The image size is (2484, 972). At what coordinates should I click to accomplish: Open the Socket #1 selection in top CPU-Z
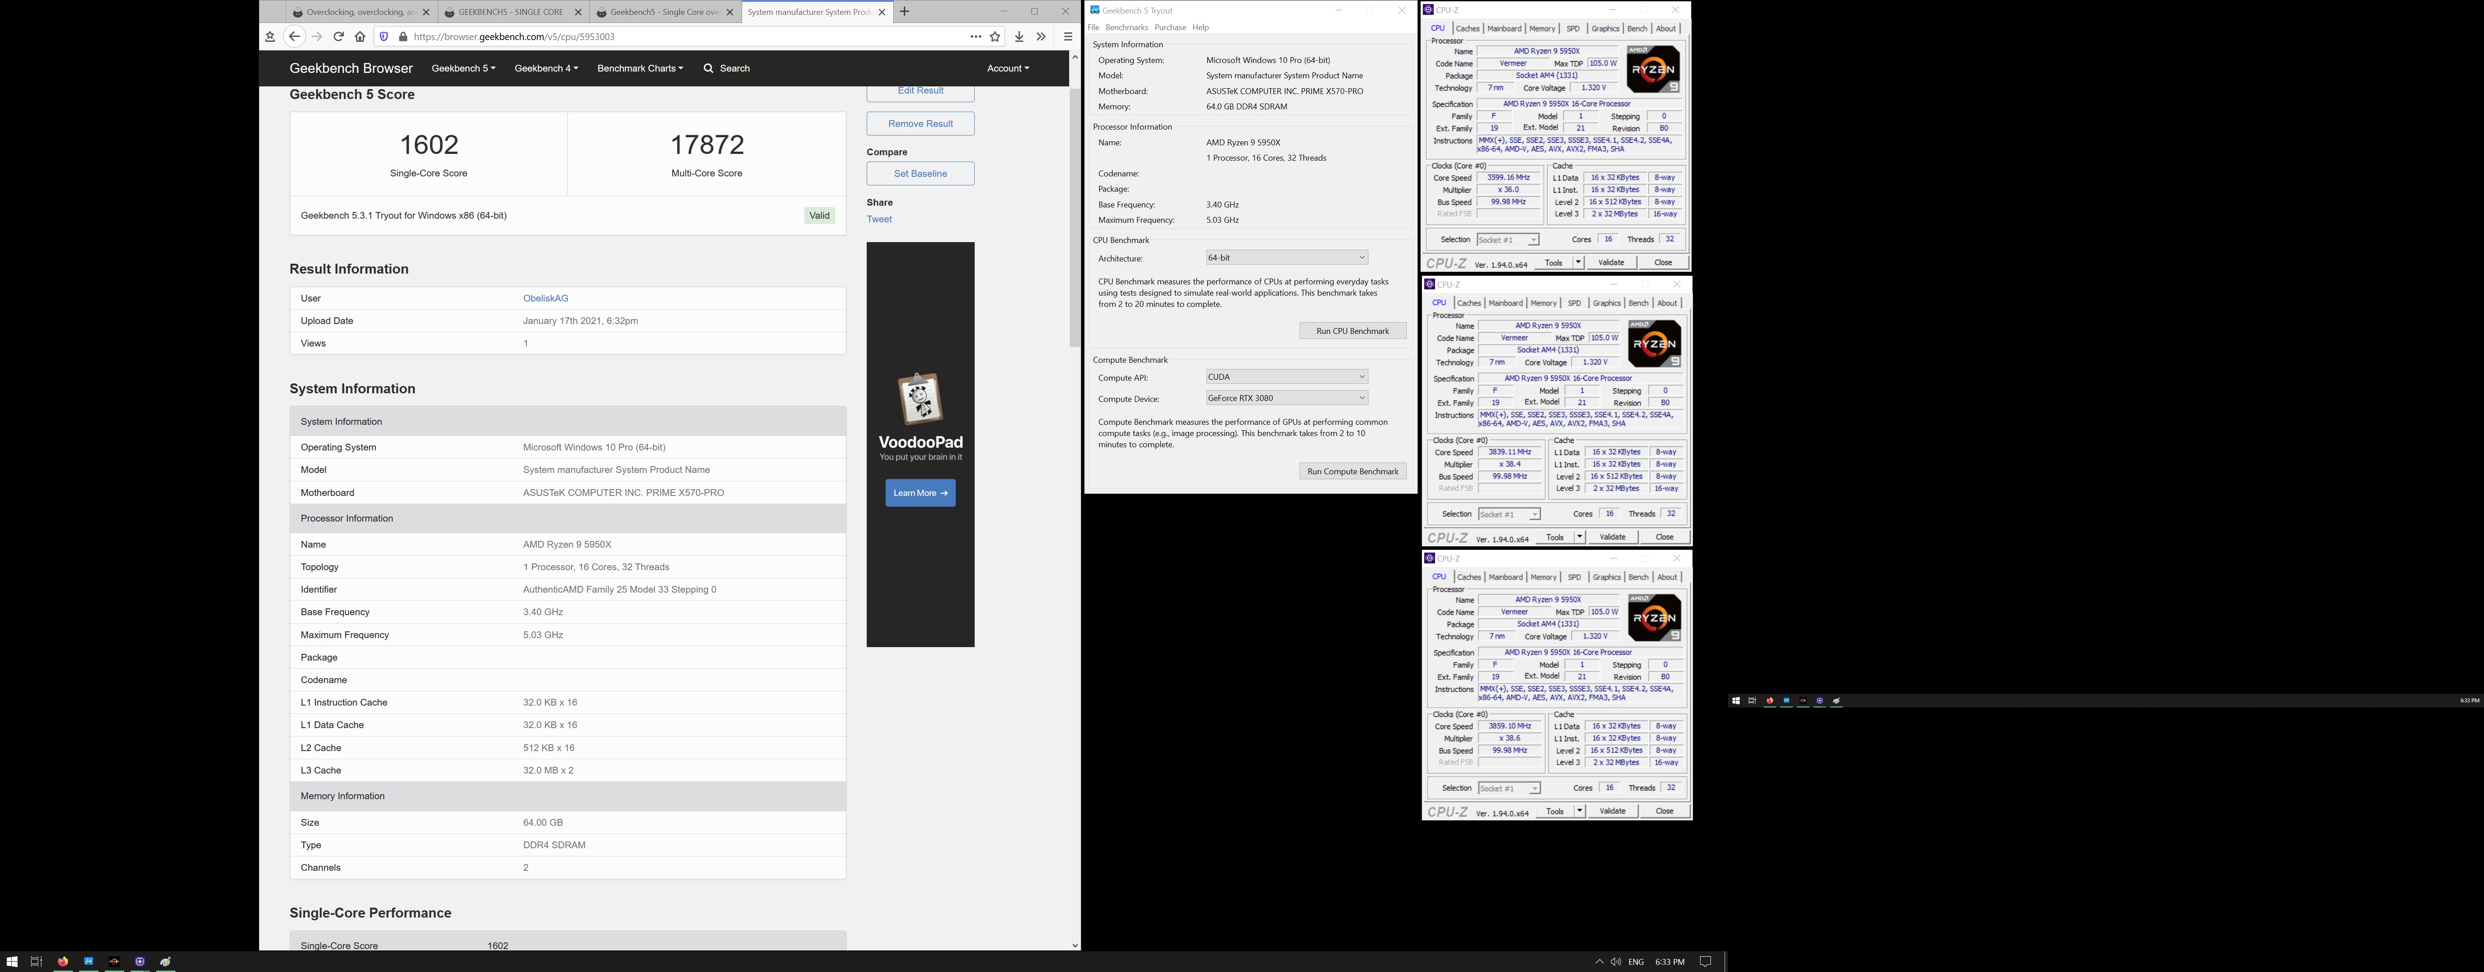(1507, 239)
